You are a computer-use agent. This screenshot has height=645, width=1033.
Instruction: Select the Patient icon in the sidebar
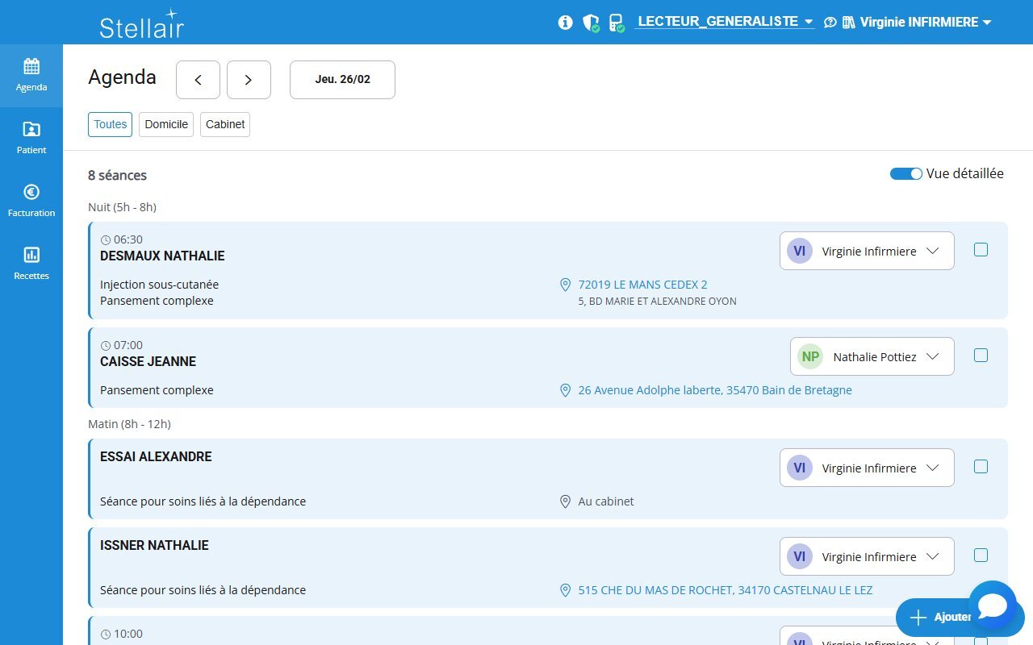[31, 137]
